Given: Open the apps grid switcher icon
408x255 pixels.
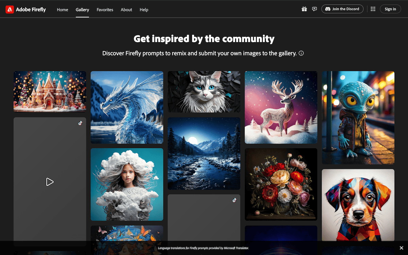Looking at the screenshot, I should tap(373, 9).
